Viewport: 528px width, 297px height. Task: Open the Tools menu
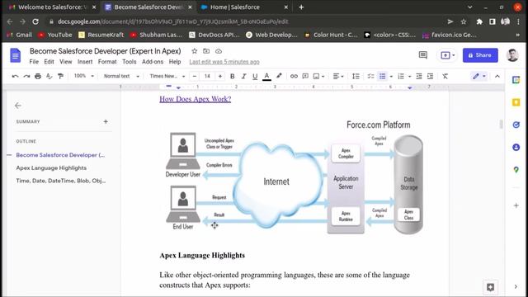(130, 62)
